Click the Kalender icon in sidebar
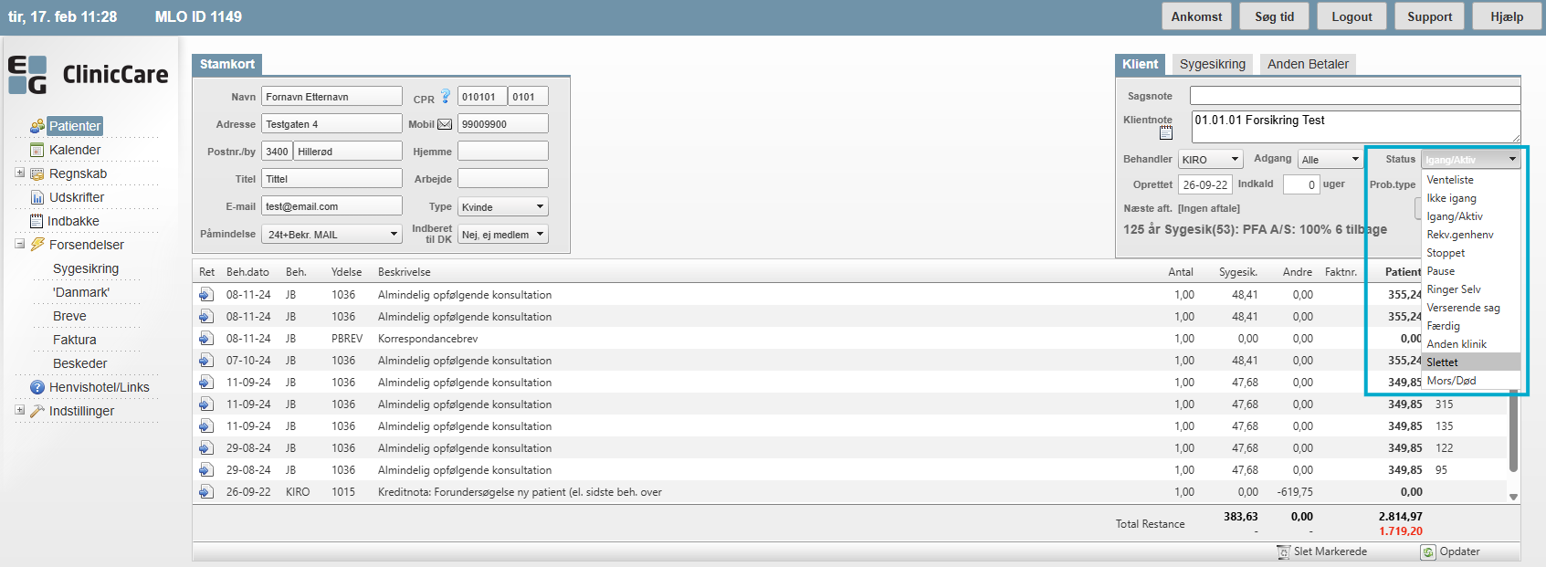This screenshot has height=567, width=1546. 37,150
